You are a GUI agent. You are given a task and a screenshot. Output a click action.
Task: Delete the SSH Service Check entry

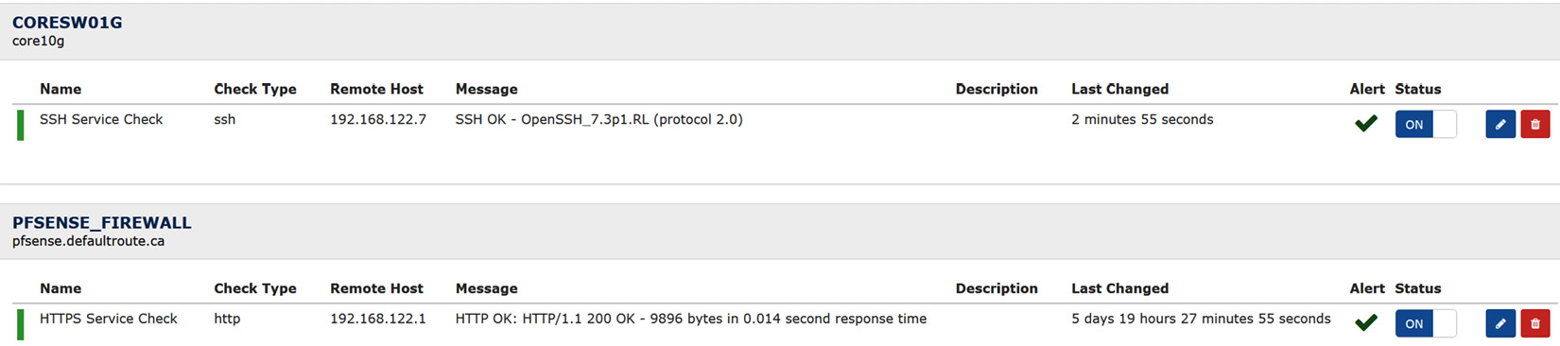[1535, 124]
